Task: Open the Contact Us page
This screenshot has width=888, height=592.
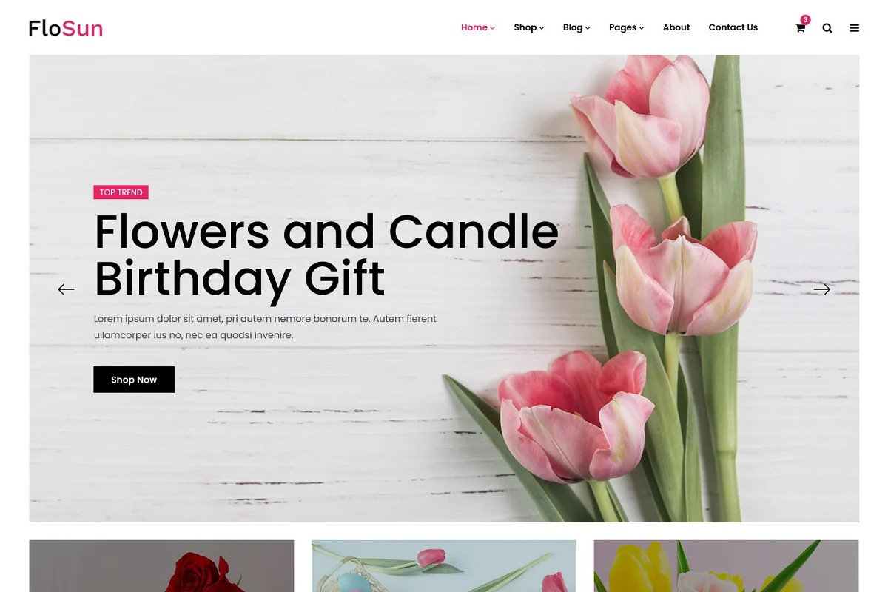Action: [x=733, y=27]
